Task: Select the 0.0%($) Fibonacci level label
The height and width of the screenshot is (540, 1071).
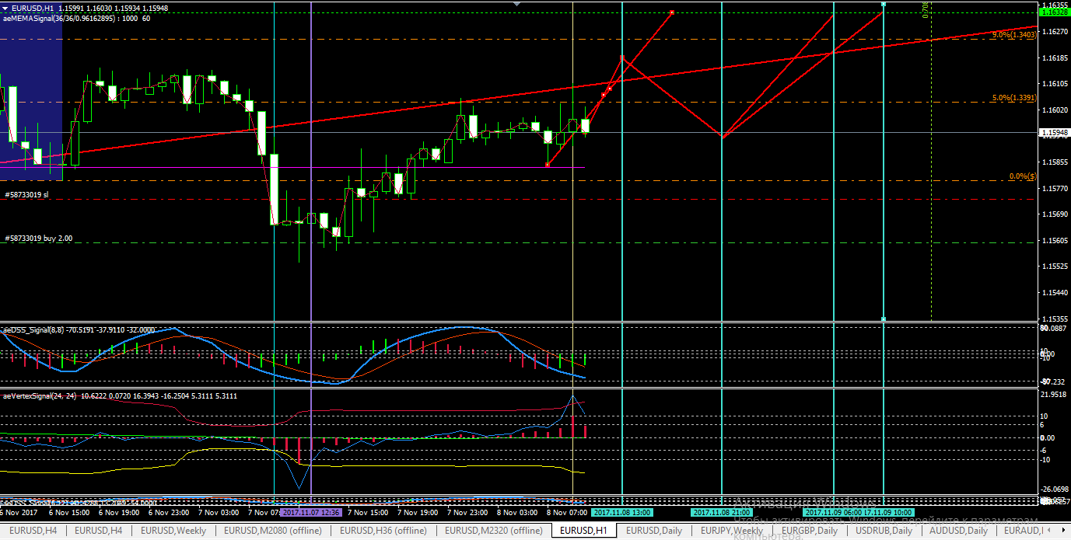Action: click(x=1022, y=176)
